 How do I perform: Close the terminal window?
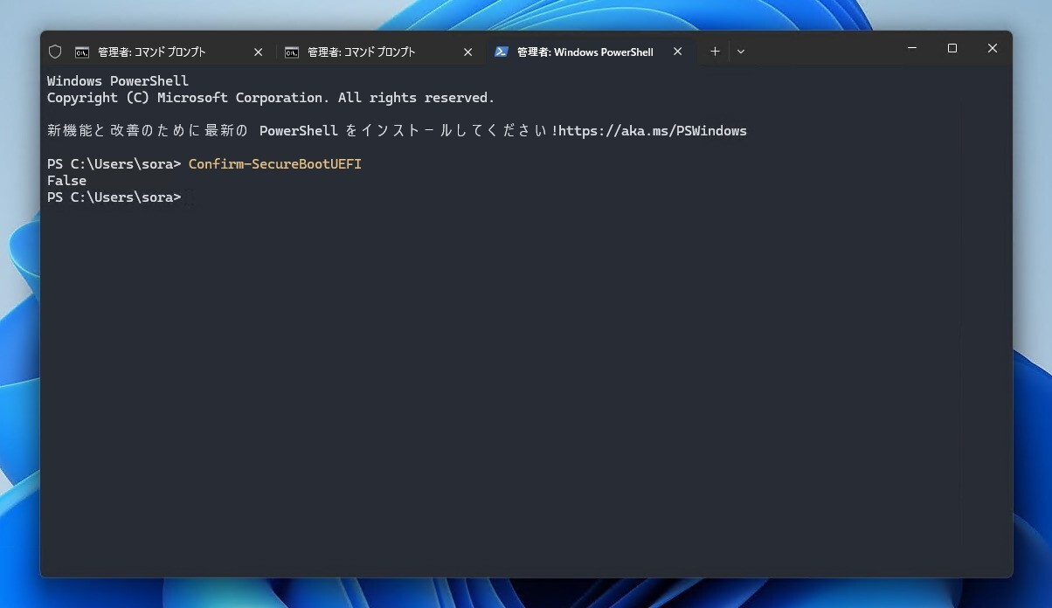(x=993, y=48)
